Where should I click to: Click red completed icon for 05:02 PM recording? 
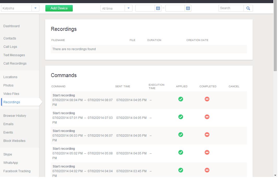coord(207,152)
